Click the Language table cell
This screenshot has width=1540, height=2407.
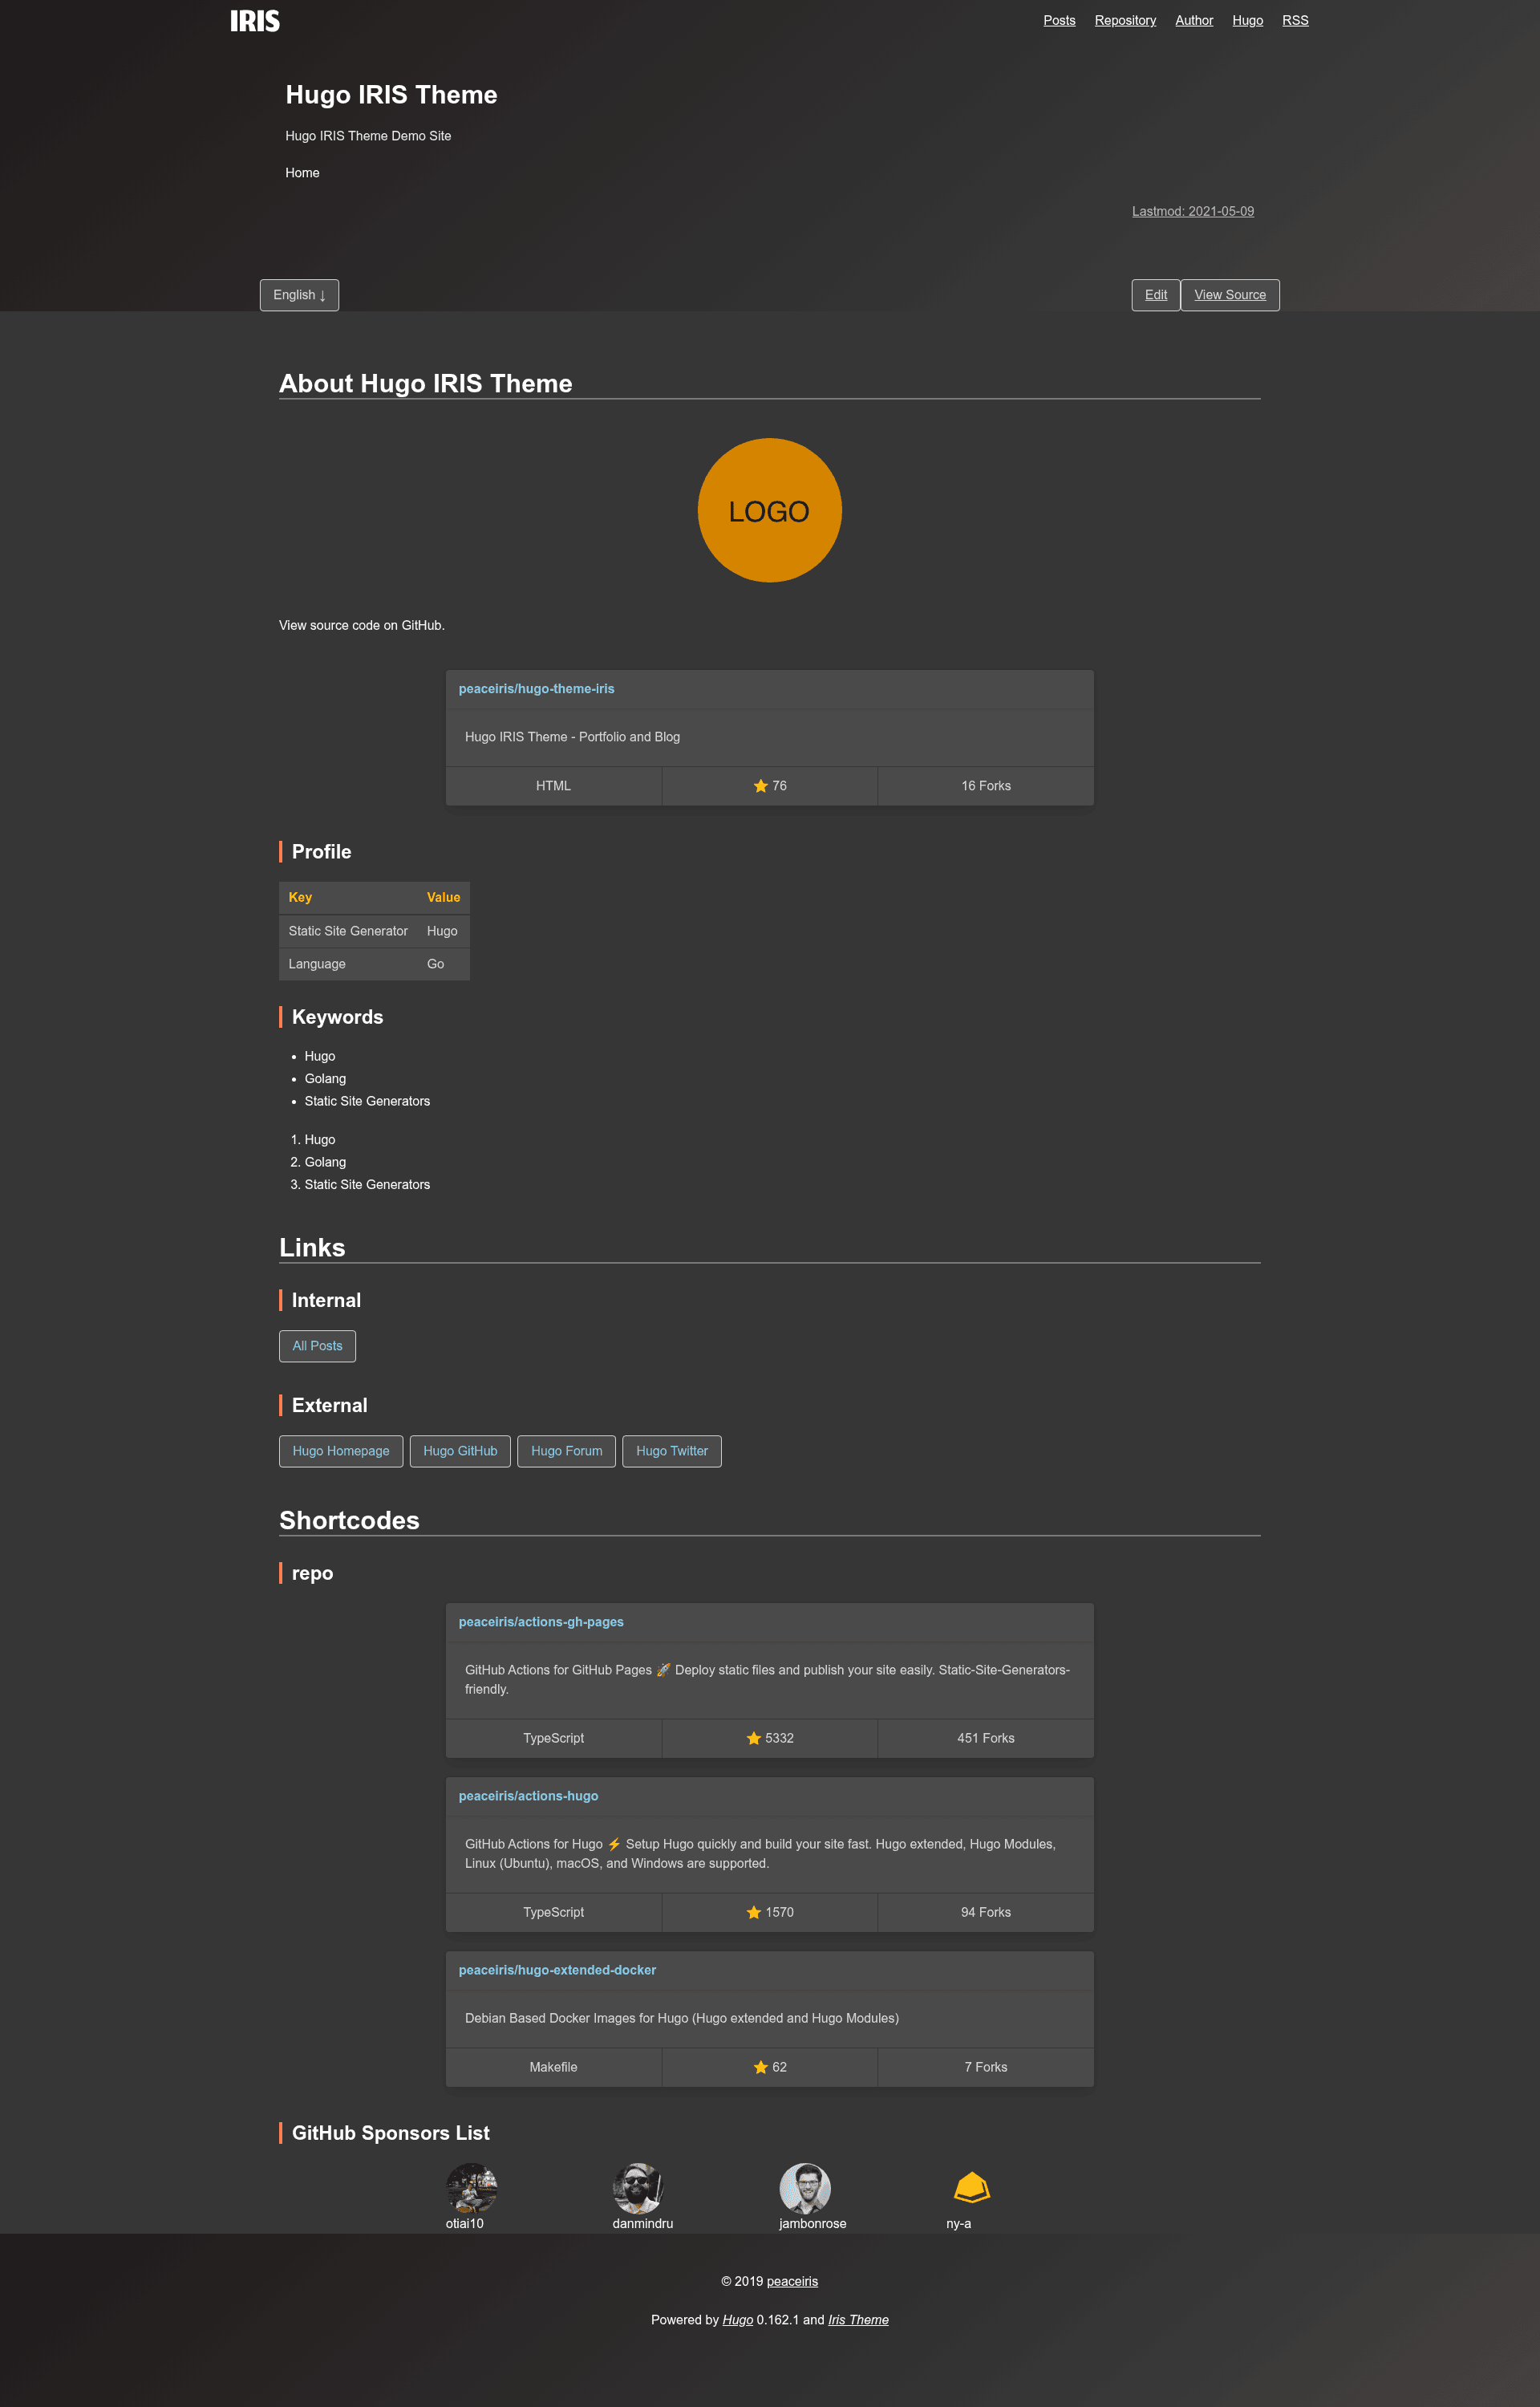point(348,964)
